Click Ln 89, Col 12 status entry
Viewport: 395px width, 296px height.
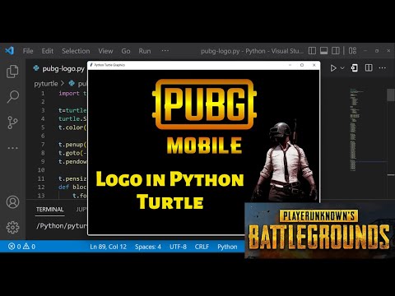(x=109, y=247)
